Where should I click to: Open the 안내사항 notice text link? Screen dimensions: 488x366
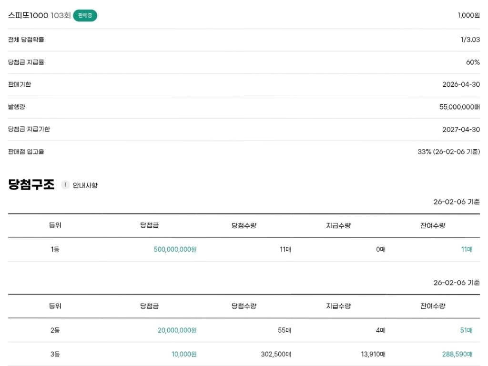[x=85, y=185]
